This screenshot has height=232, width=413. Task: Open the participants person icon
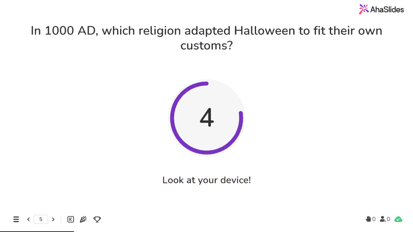(x=383, y=219)
